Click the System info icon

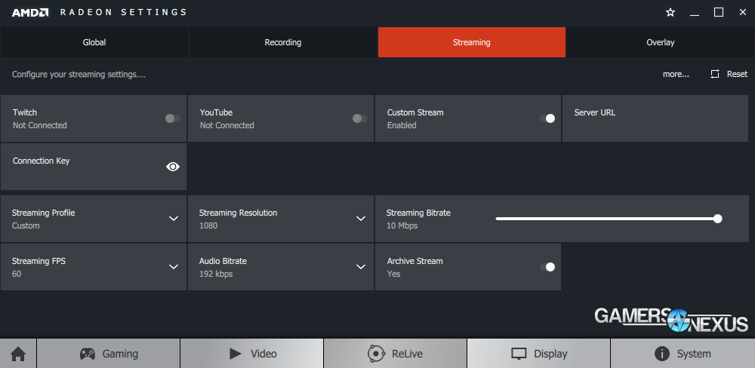[x=662, y=354]
